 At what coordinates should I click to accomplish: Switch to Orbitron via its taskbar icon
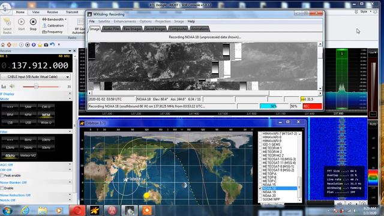(94, 211)
